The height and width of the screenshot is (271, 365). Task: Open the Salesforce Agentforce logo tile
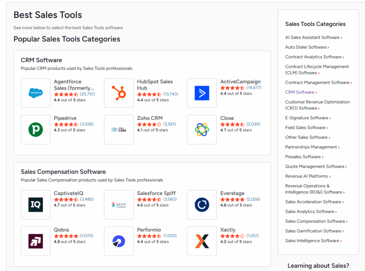coord(36,93)
